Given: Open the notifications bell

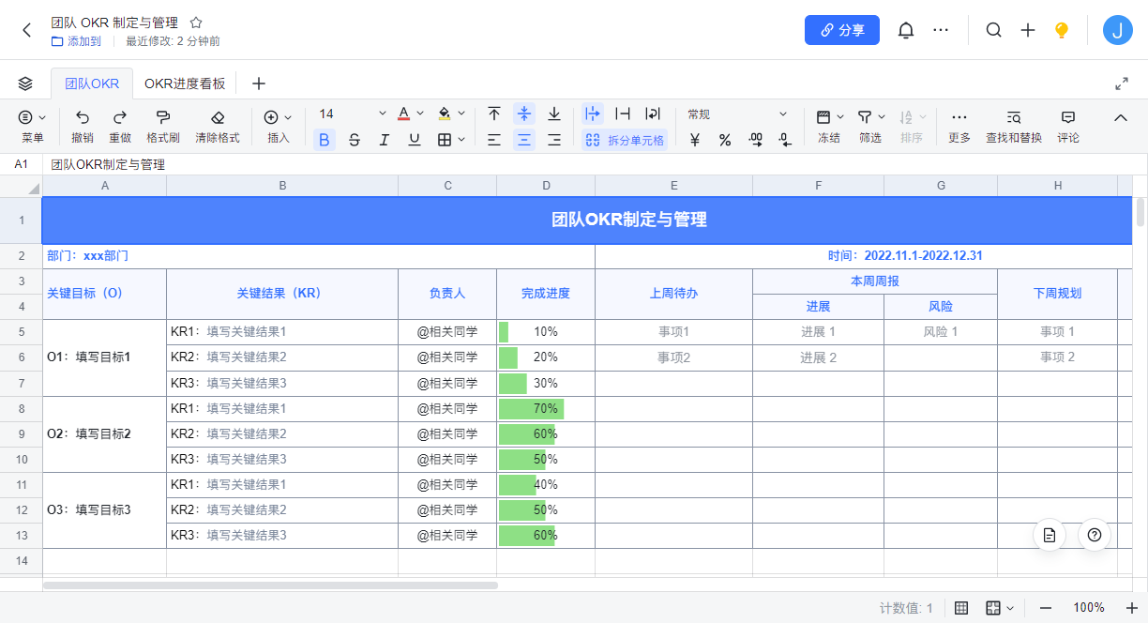Looking at the screenshot, I should point(905,30).
